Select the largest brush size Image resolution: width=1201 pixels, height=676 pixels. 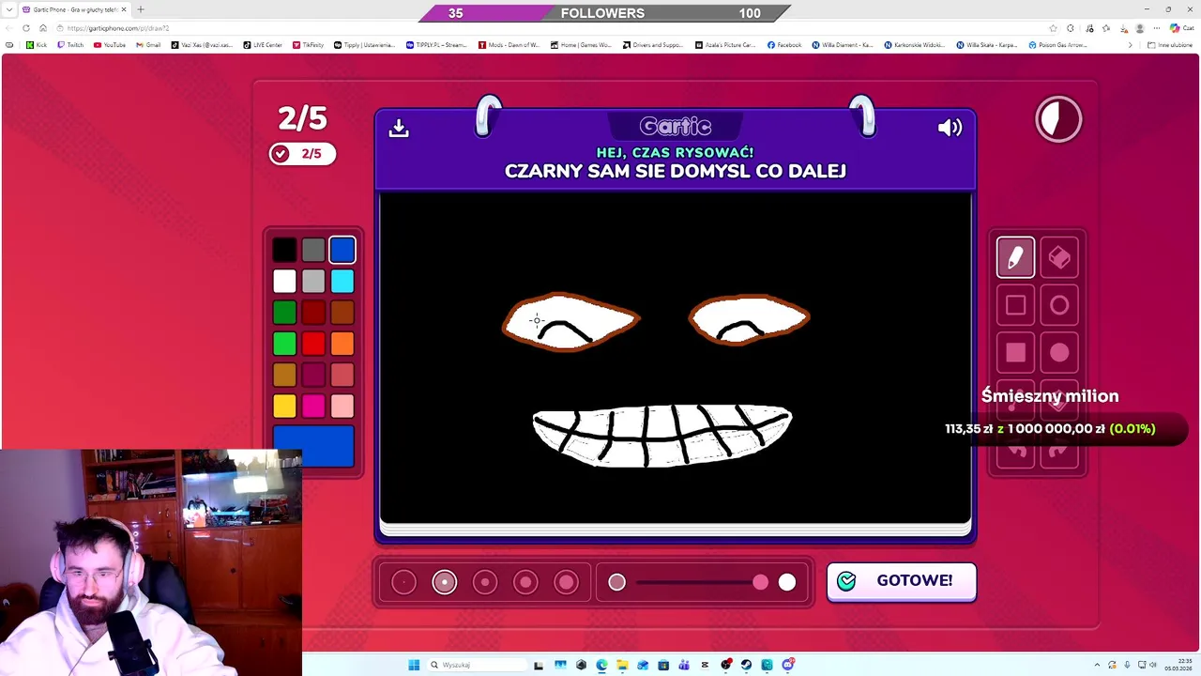566,582
